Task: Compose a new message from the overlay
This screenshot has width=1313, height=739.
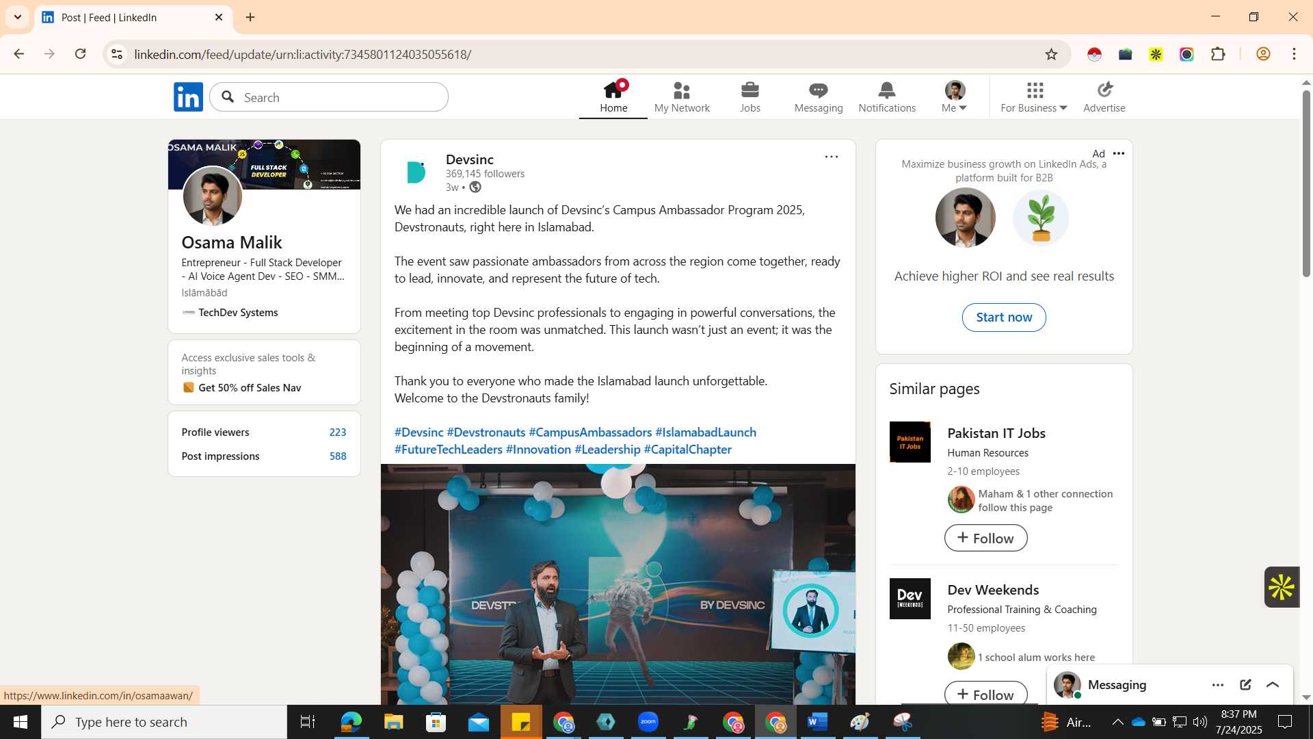Action: [x=1245, y=685]
